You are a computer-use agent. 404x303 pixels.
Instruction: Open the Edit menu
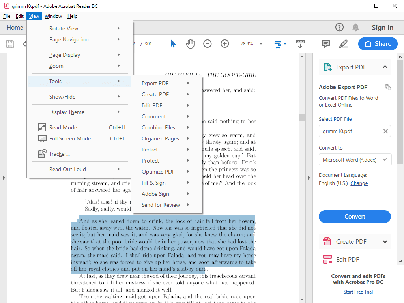pos(20,16)
